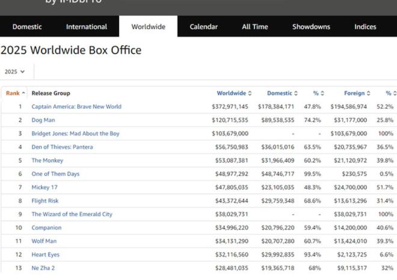Open the 2025 year dropdown
The image size is (397, 280).
(x=14, y=72)
